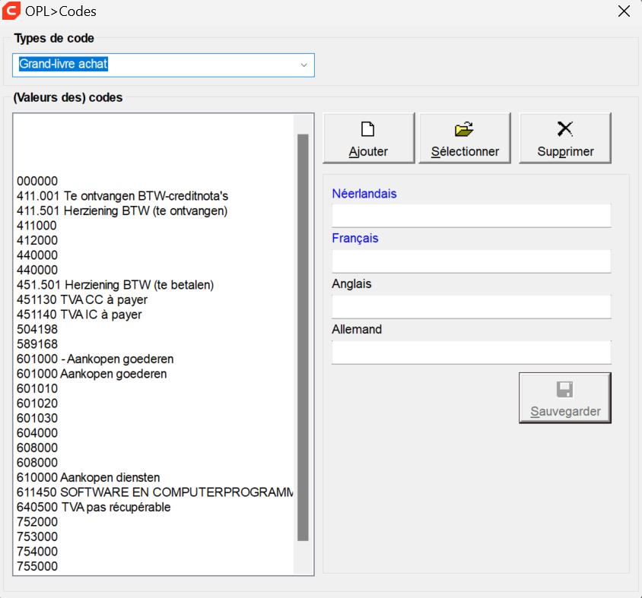Viewport: 642px width, 598px height.
Task: Click the dropdown arrow of Grand-livre achat
Action: click(304, 65)
